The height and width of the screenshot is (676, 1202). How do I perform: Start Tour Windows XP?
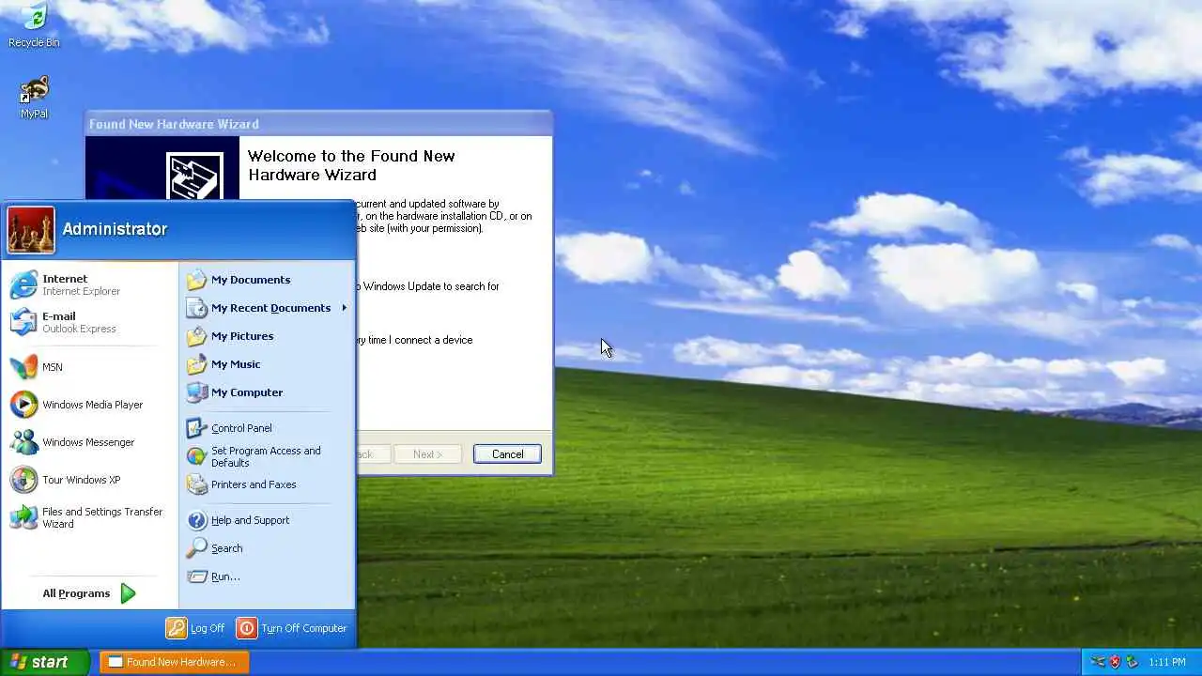point(89,480)
